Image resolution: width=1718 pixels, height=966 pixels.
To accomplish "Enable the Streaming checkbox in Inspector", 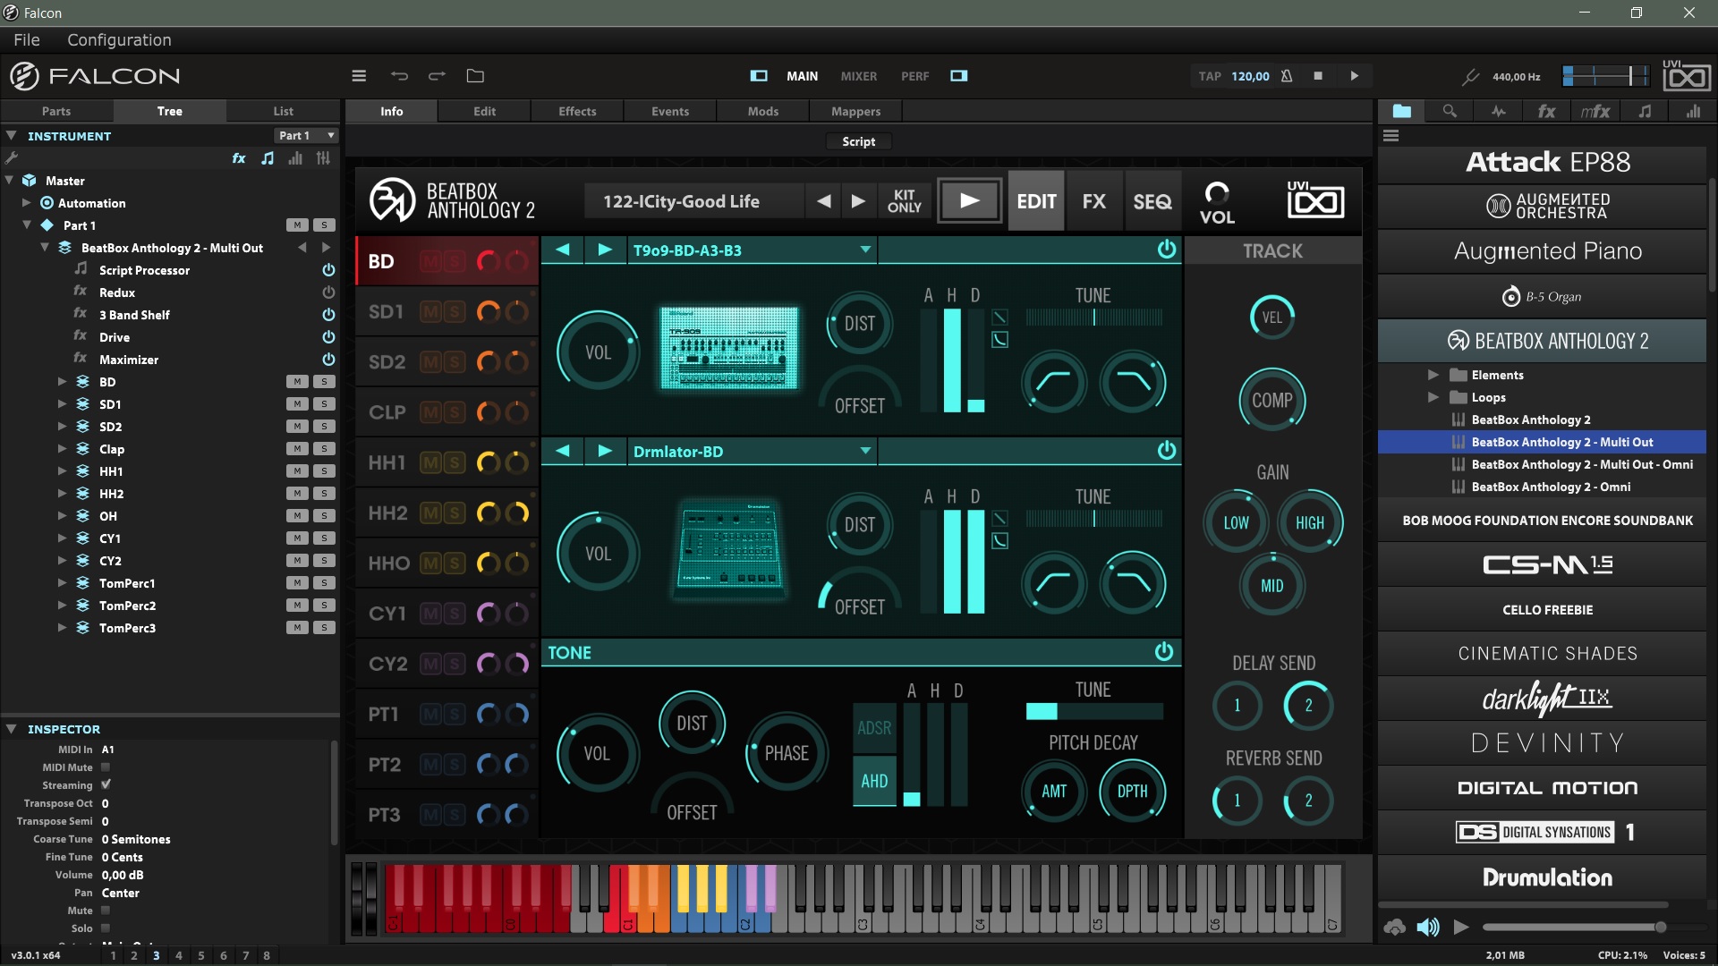I will (x=106, y=785).
